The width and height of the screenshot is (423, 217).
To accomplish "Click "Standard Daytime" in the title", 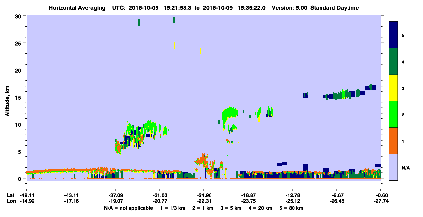I will [x=334, y=8].
